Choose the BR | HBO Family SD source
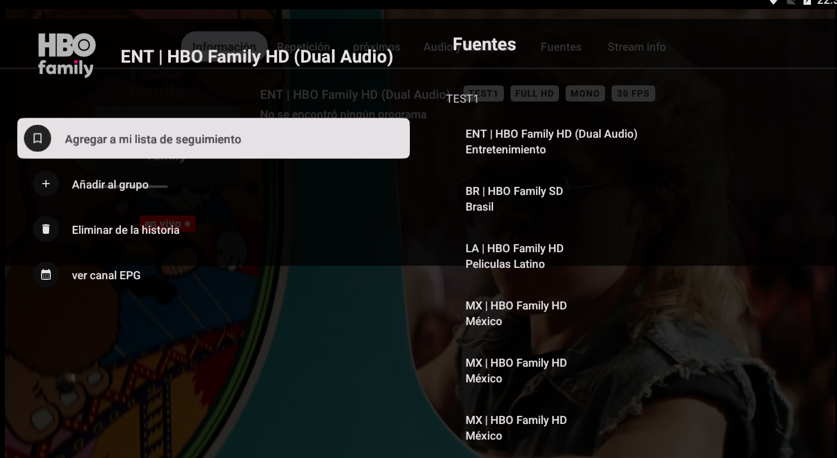Image resolution: width=837 pixels, height=458 pixels. click(x=514, y=199)
